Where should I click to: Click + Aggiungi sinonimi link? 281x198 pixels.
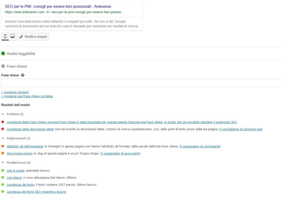[x=15, y=92]
